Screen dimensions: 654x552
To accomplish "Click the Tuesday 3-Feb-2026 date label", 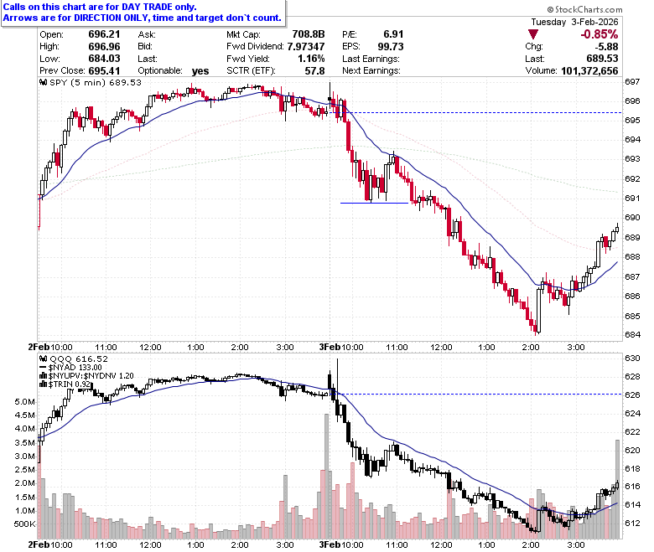I will point(574,22).
